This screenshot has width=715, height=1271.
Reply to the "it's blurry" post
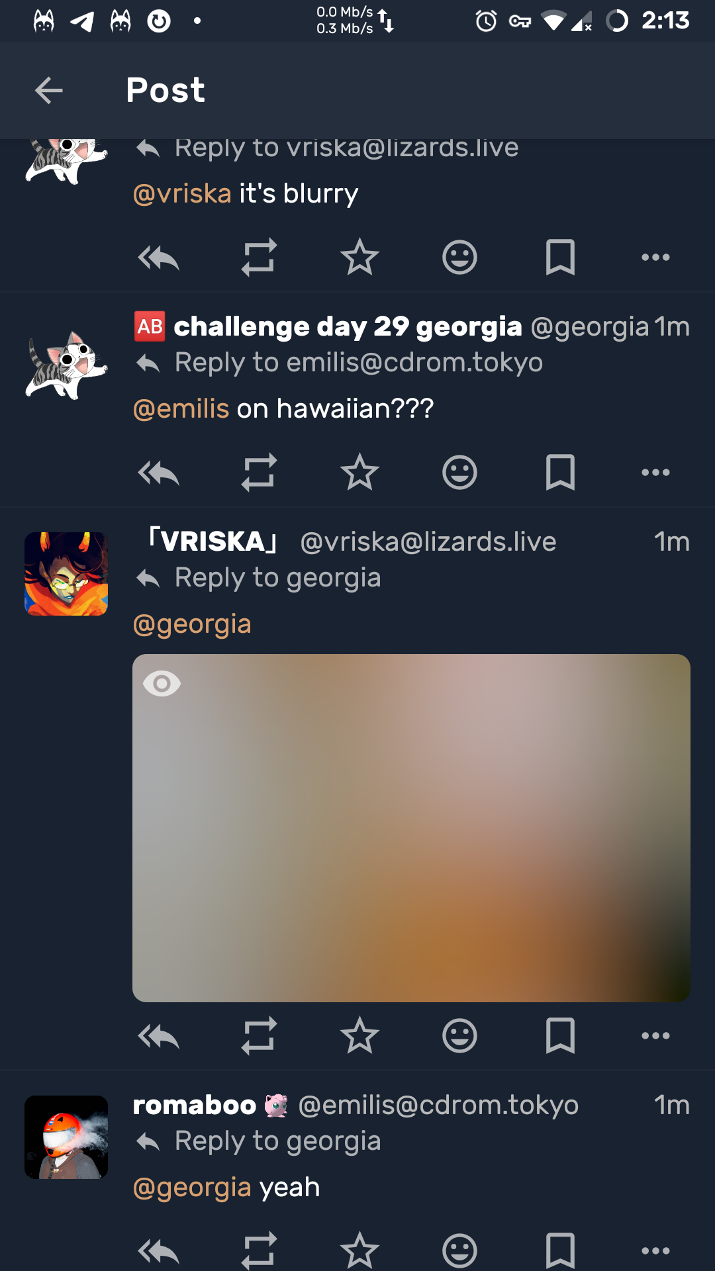click(158, 258)
